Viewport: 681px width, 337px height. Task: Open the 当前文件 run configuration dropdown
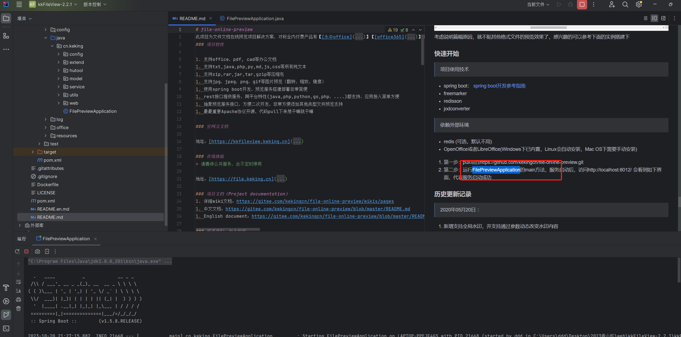click(538, 4)
